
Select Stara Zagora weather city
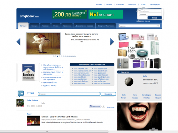coord(146,95)
